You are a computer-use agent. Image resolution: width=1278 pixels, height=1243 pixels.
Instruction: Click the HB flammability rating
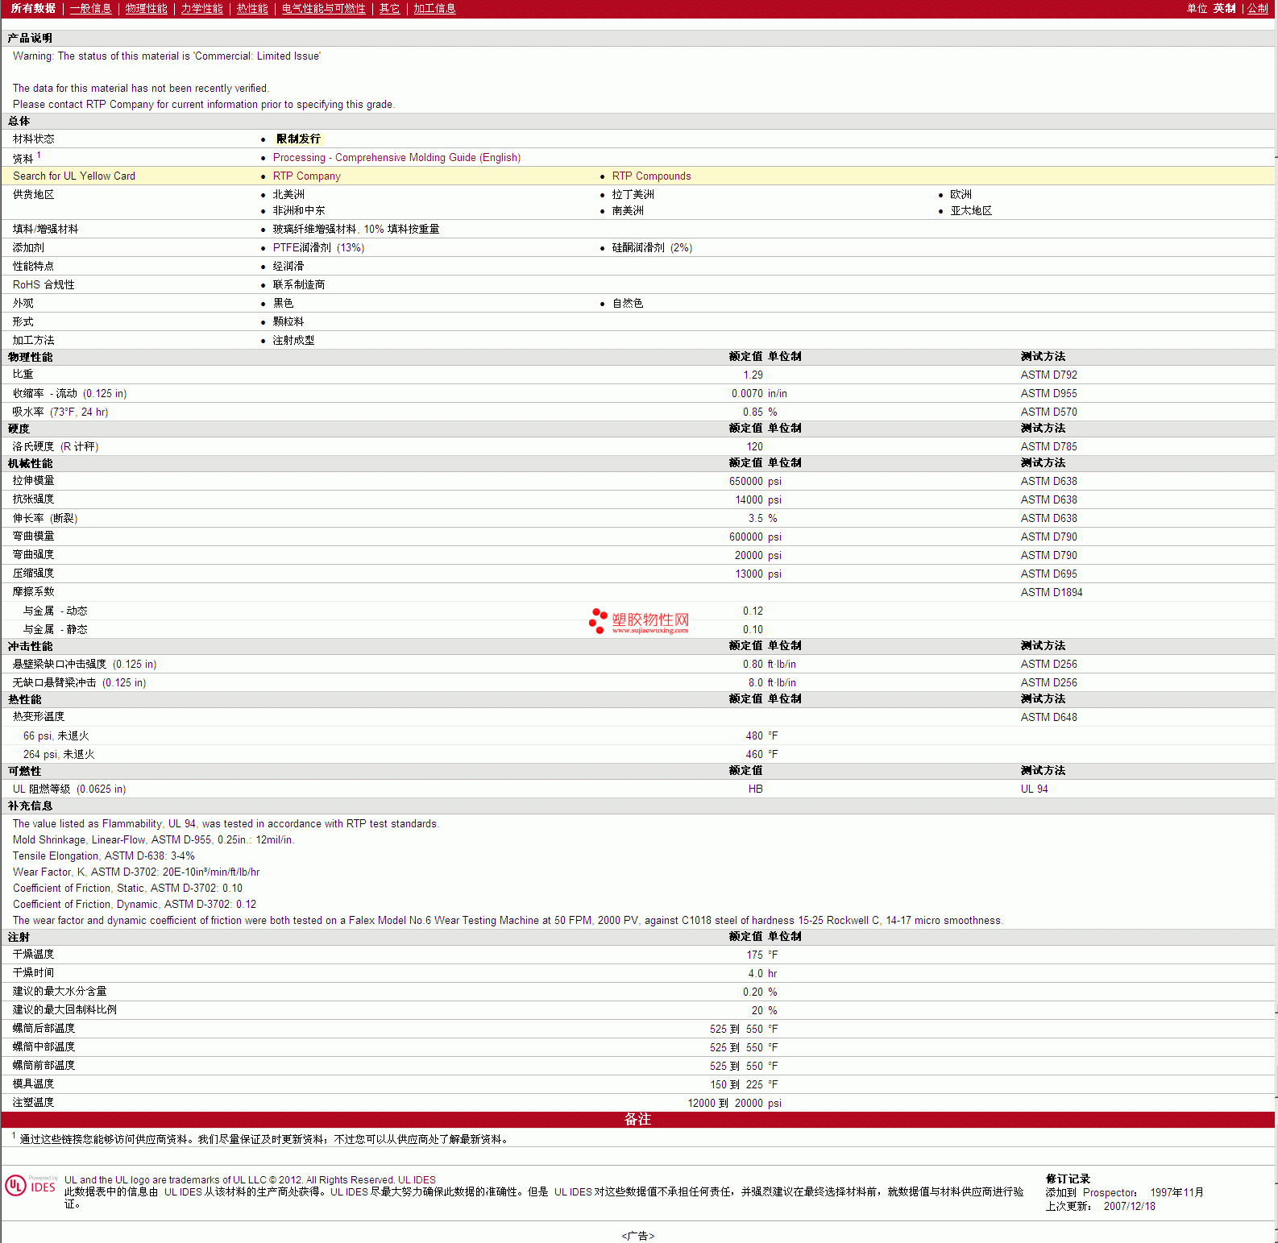tap(755, 789)
